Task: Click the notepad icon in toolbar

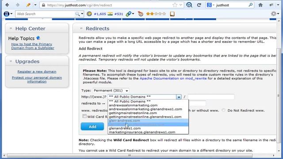Action: point(172,14)
